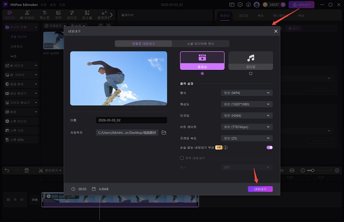Click the undo arrow in timeline toolbar

pos(7,170)
